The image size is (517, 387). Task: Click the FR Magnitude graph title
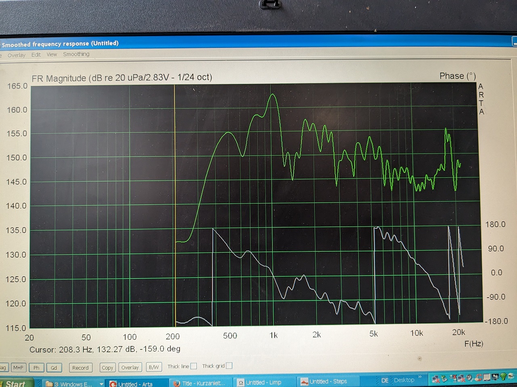coord(122,78)
